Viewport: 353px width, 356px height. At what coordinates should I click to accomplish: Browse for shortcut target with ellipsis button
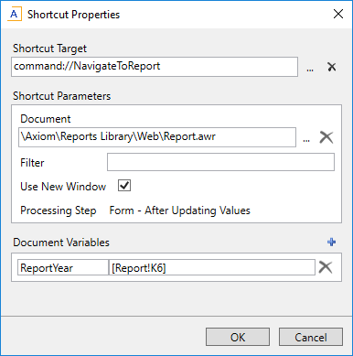click(x=310, y=68)
